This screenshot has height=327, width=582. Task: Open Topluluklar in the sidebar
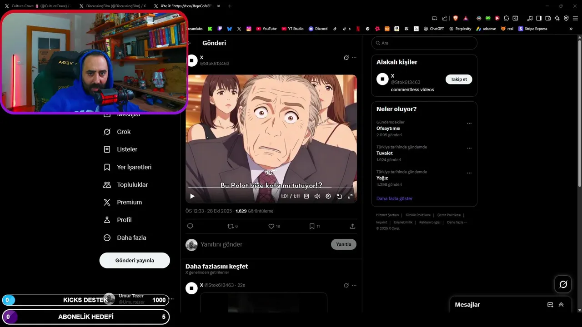pyautogui.click(x=125, y=185)
